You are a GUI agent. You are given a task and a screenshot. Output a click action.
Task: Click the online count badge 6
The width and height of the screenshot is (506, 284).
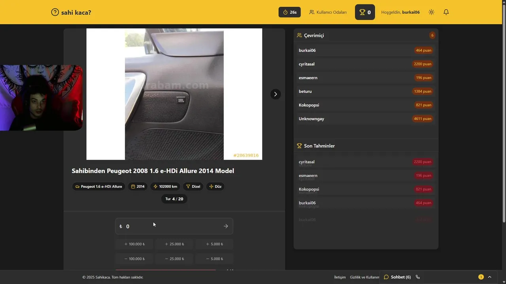pyautogui.click(x=432, y=35)
